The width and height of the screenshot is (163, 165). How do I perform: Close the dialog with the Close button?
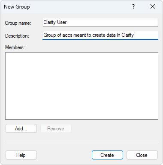142,155
